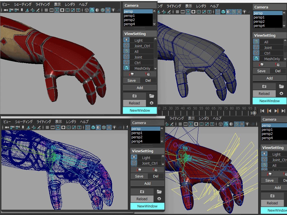Open ヘルプ menu in bottom-left panel

point(84,121)
